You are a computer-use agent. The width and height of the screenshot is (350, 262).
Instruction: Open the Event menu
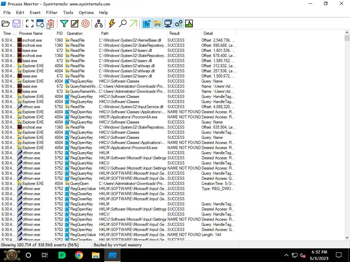tap(35, 13)
